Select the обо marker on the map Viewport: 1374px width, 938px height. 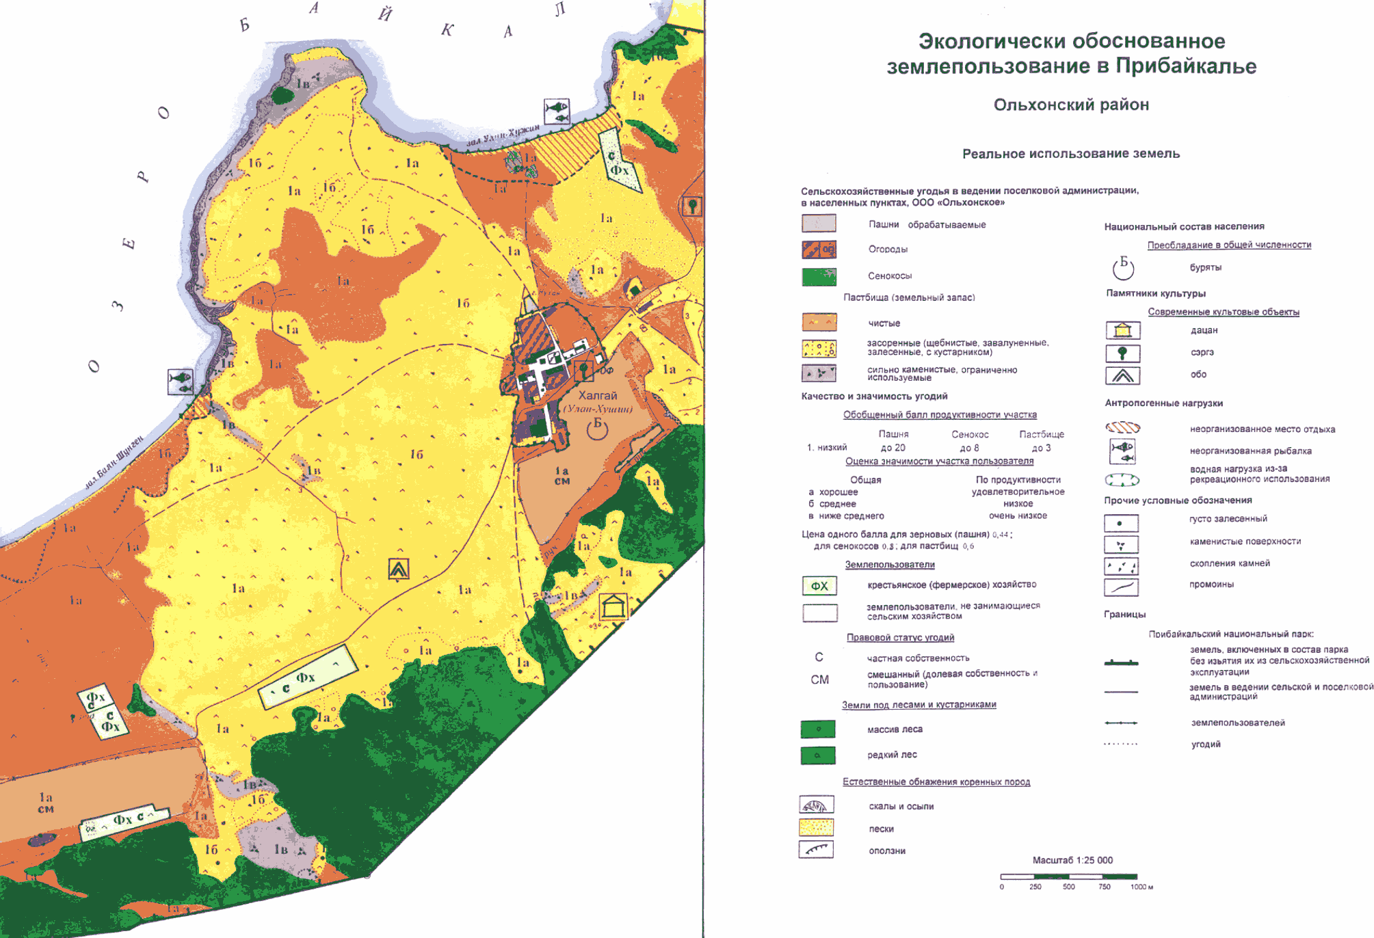coord(399,569)
